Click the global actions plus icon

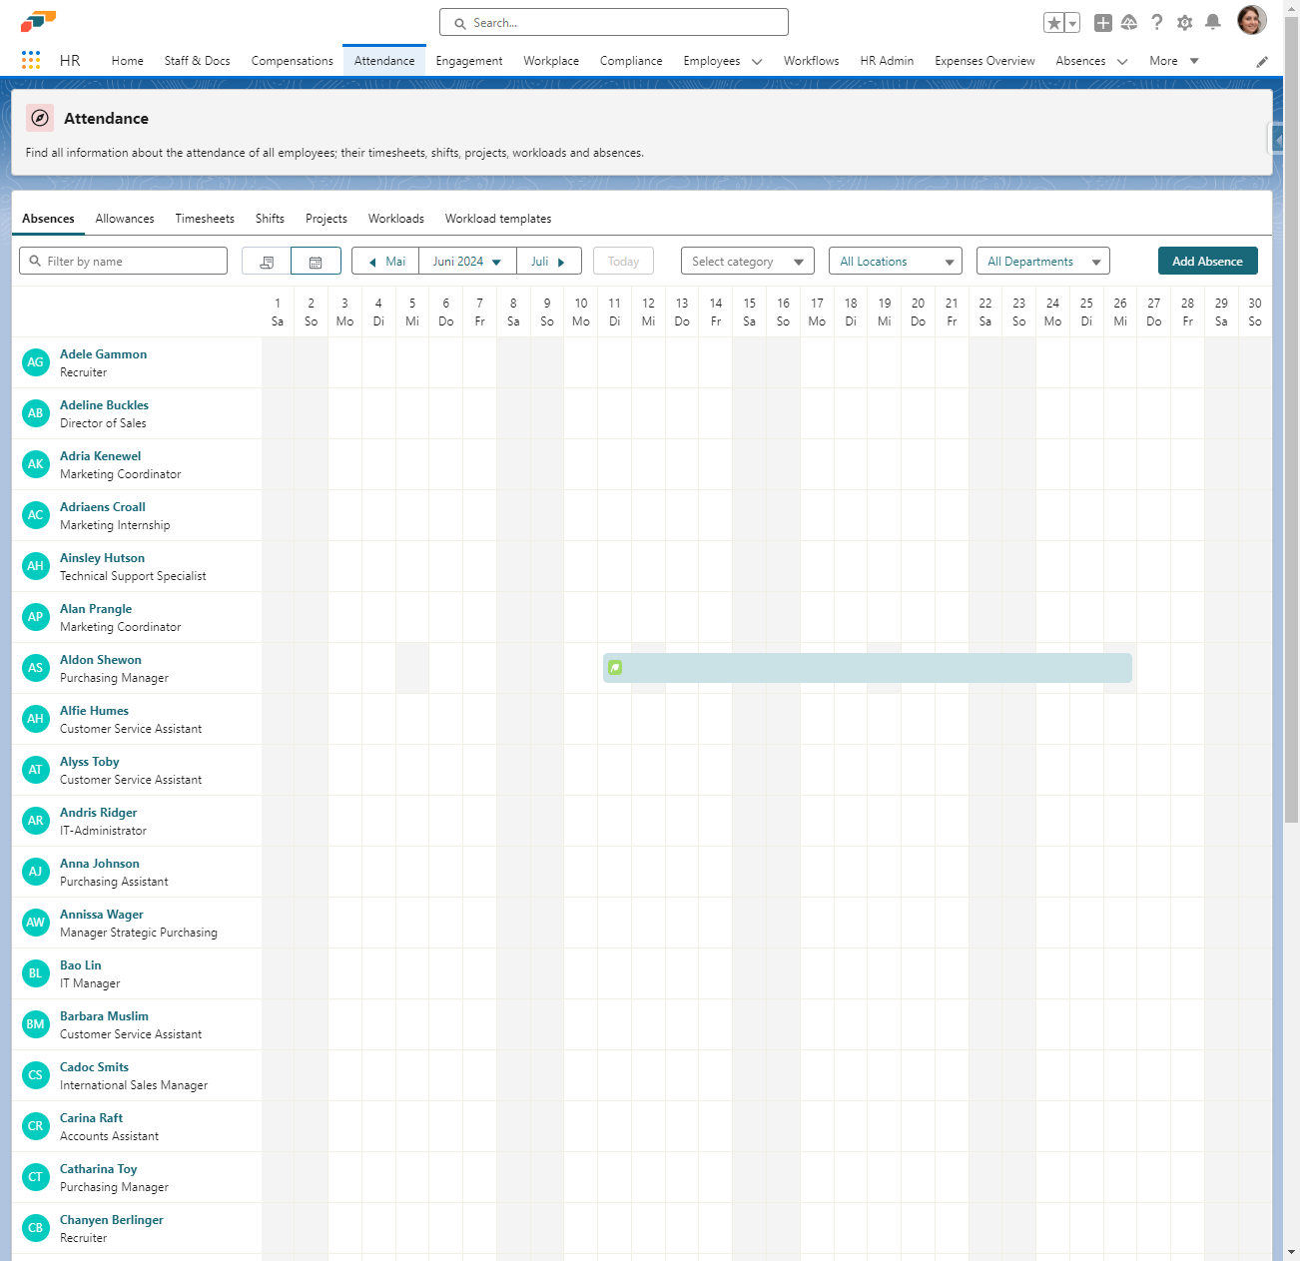point(1102,23)
